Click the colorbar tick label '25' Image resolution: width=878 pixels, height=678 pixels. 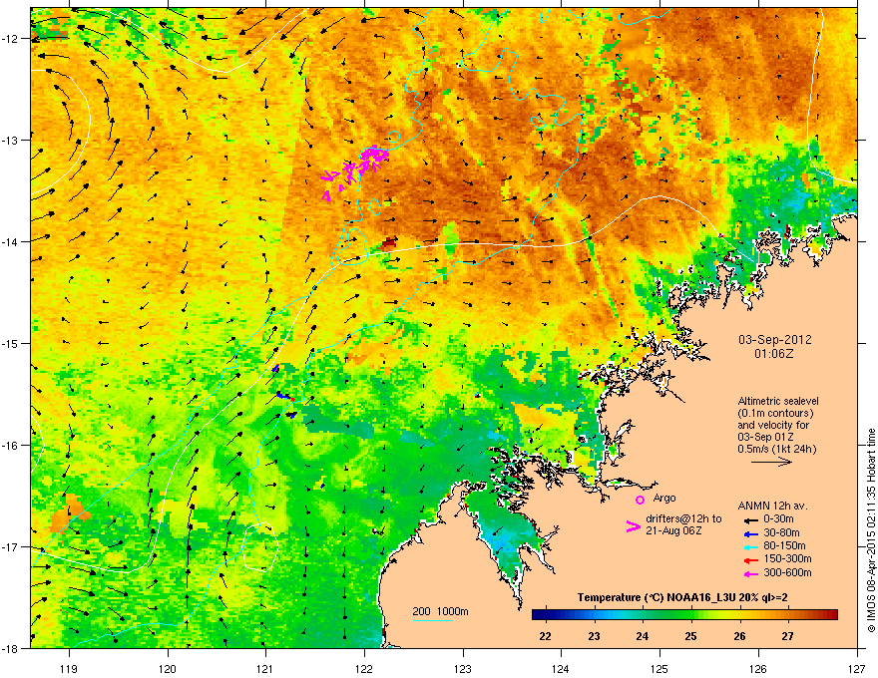tap(691, 636)
